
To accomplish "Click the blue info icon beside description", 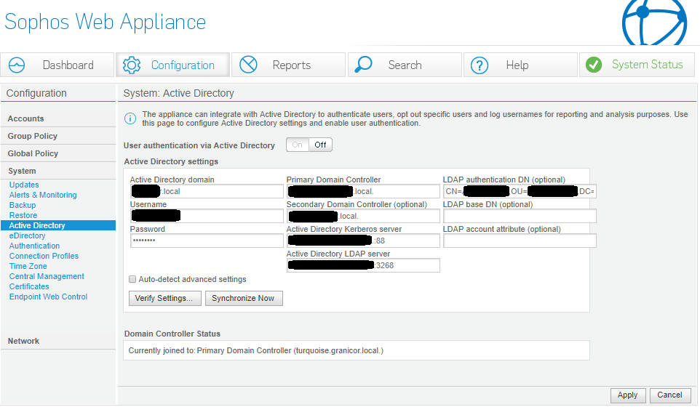I will (x=130, y=118).
